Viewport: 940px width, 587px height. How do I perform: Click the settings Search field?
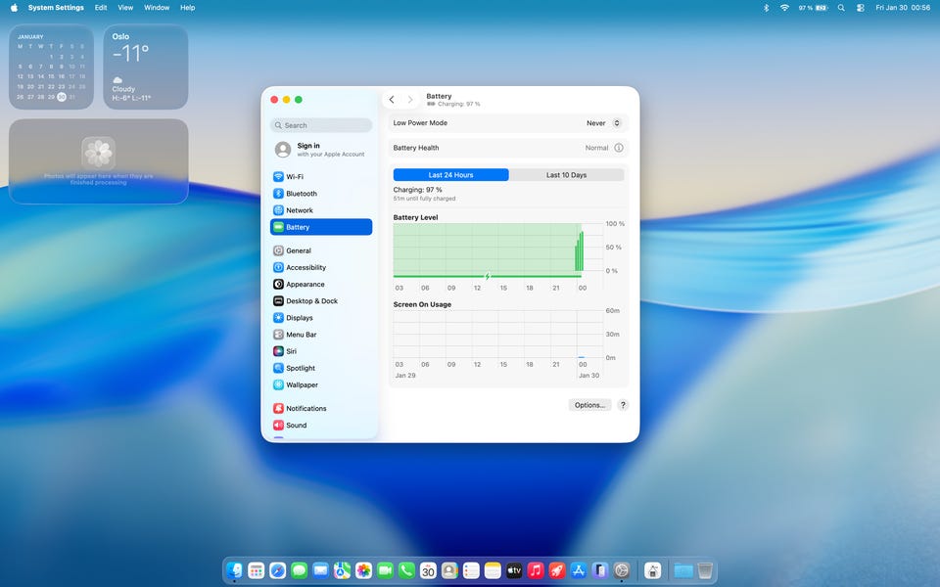pyautogui.click(x=321, y=125)
